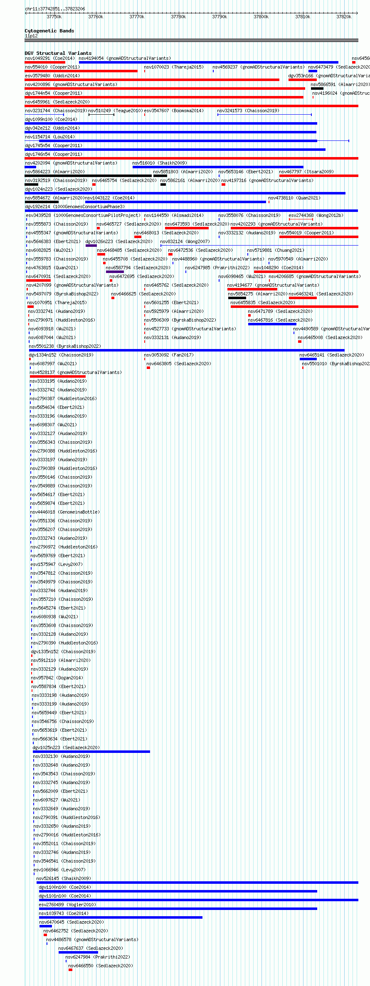The image size is (370, 986).
Task: Click the 37780k ruler tick label
Action: click(x=178, y=17)
